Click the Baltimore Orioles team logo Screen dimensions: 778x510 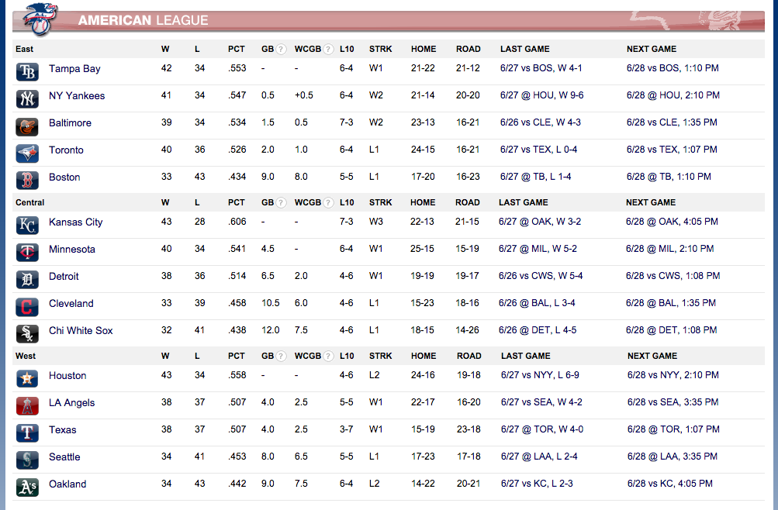(x=27, y=126)
